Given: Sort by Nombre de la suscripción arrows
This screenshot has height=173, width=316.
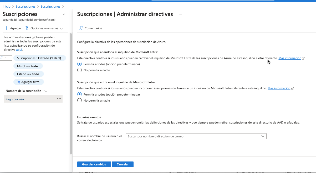Looking at the screenshot, I should [45, 91].
